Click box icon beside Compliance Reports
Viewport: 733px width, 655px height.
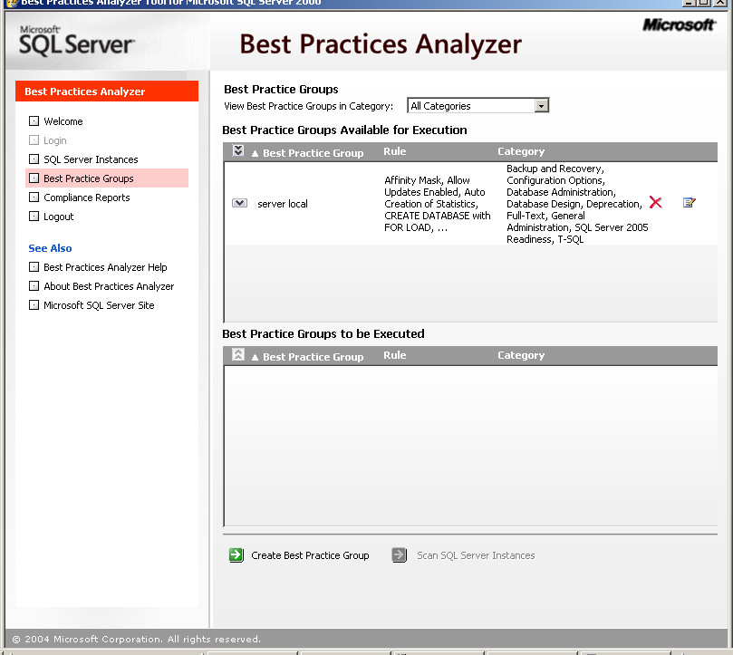(34, 197)
